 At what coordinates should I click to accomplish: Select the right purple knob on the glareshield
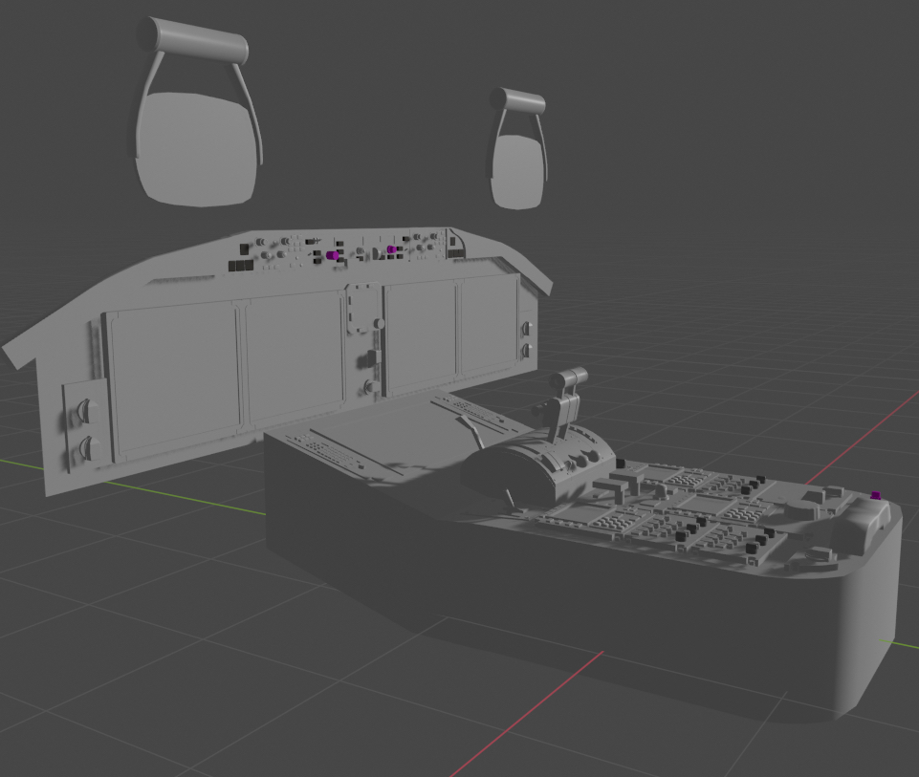pyautogui.click(x=392, y=247)
